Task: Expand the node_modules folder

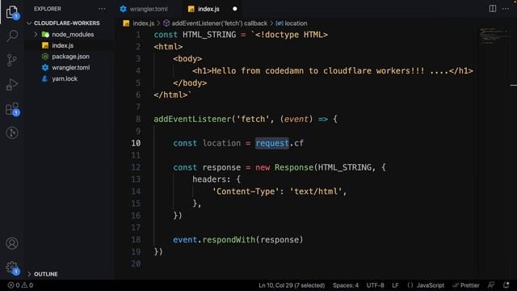Action: (73, 34)
